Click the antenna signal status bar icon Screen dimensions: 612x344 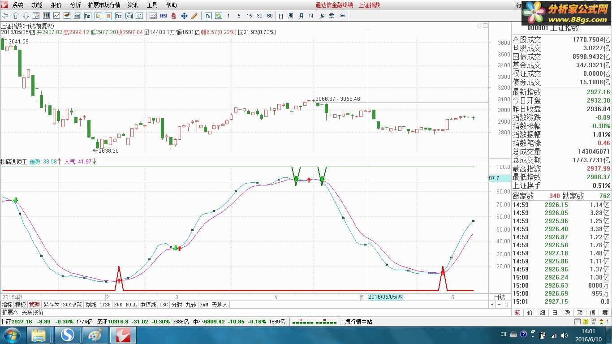pos(593,322)
